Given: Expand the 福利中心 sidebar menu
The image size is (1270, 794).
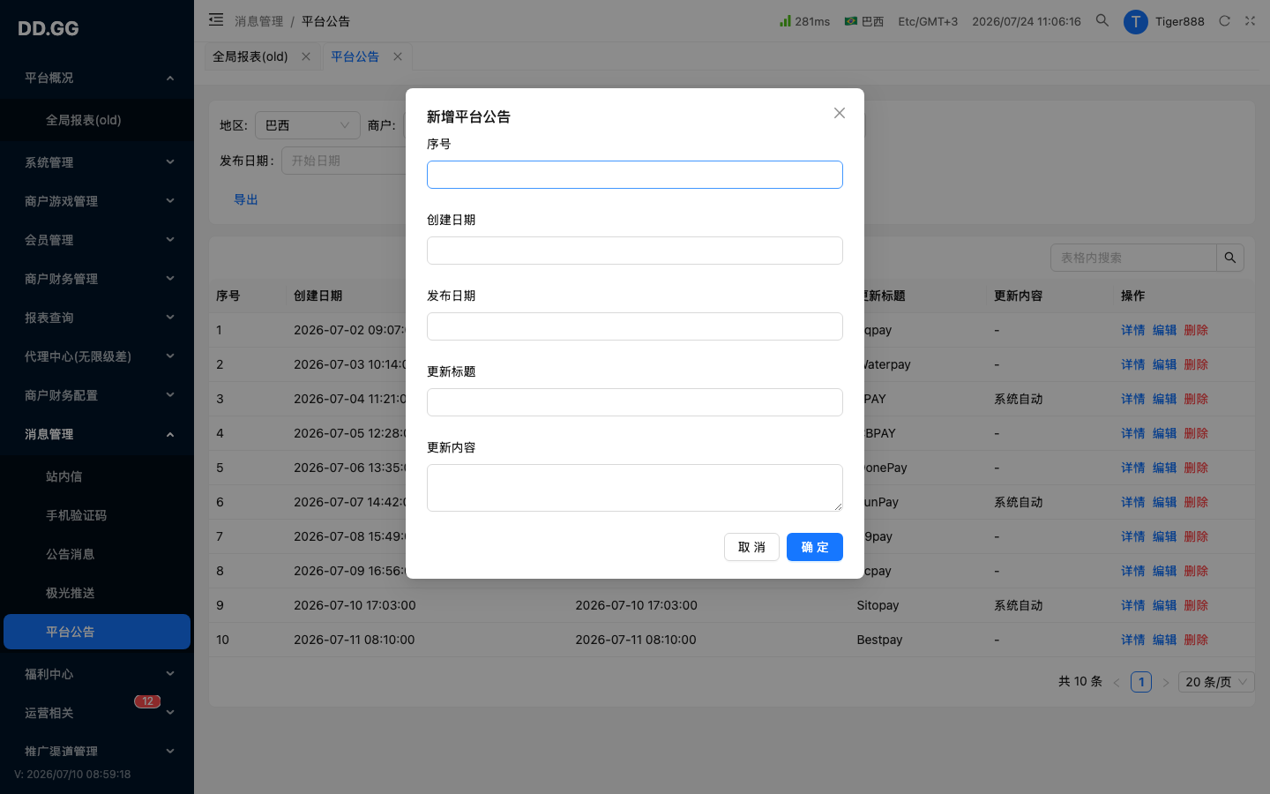Looking at the screenshot, I should pyautogui.click(x=97, y=674).
